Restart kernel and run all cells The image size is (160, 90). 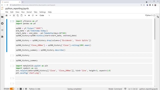[36, 15]
